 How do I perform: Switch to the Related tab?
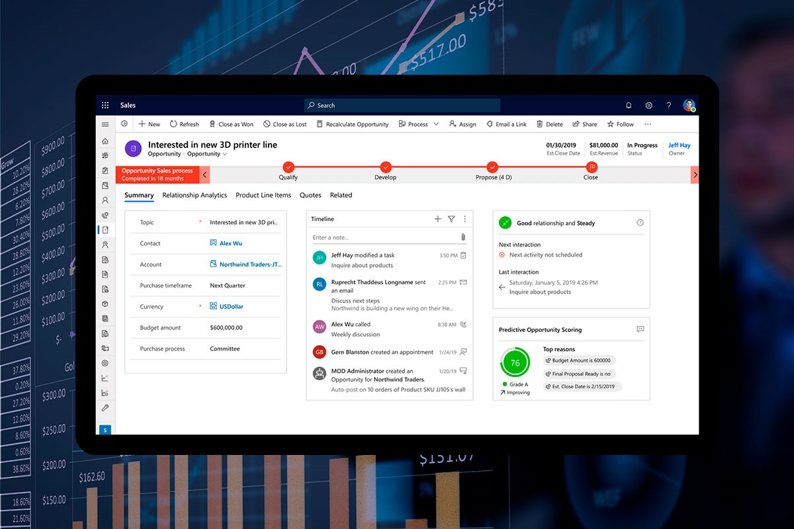(x=341, y=195)
